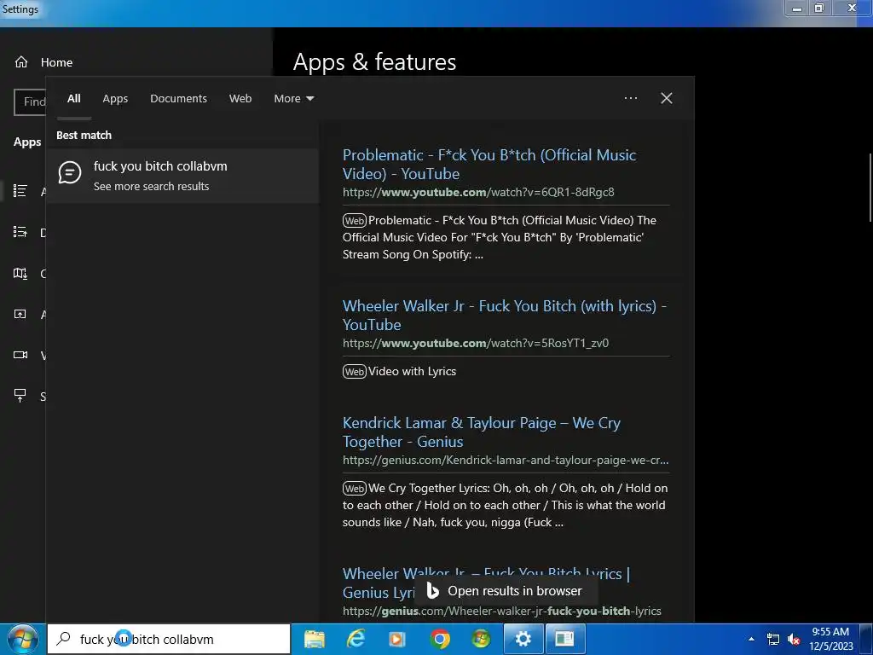The height and width of the screenshot is (655, 873).
Task: Open the white panel window taskbar icon
Action: [564, 639]
